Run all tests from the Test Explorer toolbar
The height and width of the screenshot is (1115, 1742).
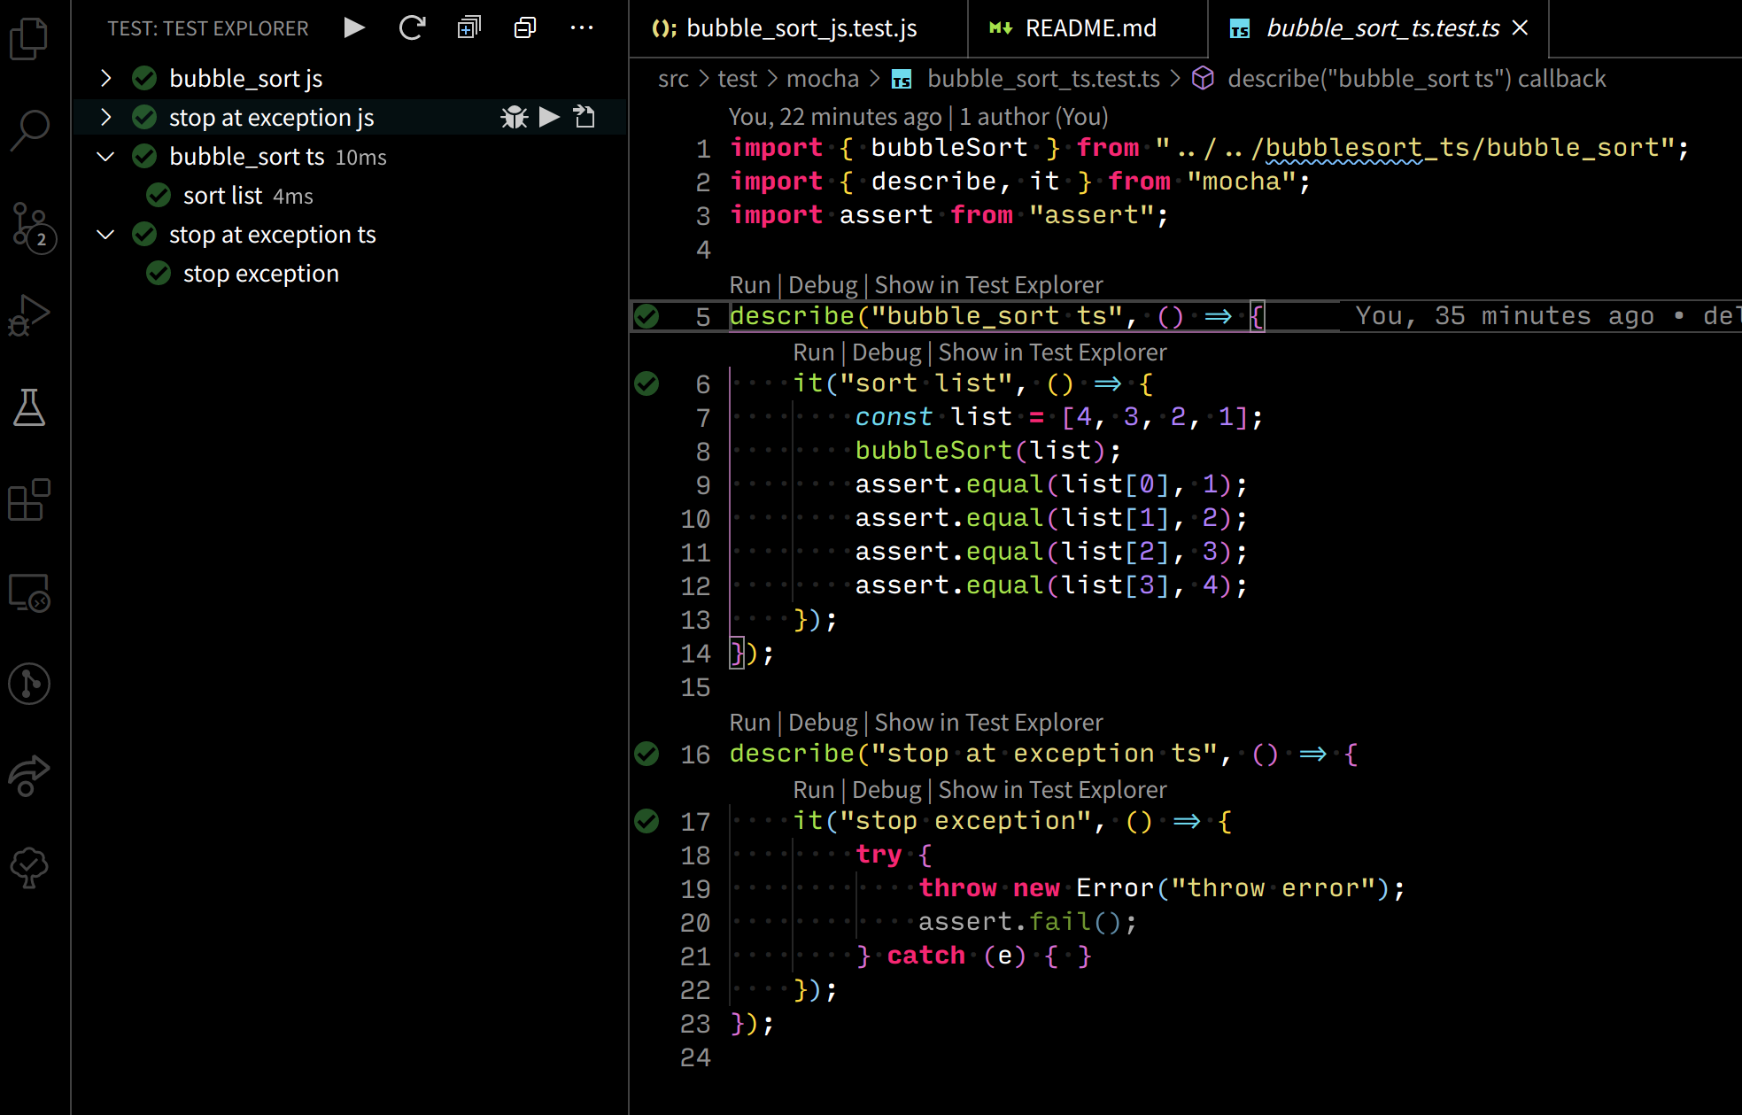(353, 27)
